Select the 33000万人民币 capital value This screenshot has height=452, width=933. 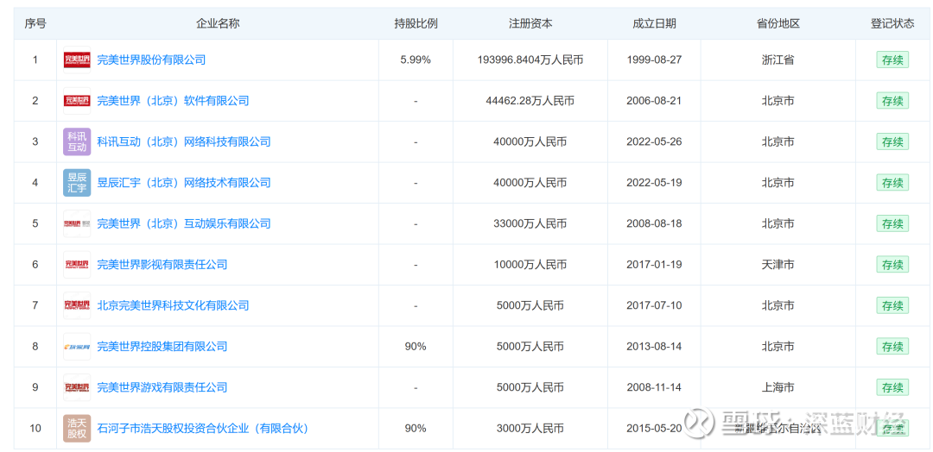pos(530,224)
